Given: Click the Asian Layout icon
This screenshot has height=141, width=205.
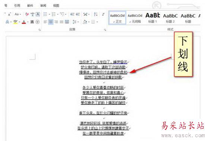Looking at the screenshot, I should click(85, 14).
